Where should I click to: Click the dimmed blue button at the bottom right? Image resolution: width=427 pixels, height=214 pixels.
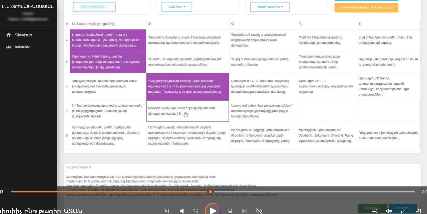pyautogui.click(x=403, y=208)
